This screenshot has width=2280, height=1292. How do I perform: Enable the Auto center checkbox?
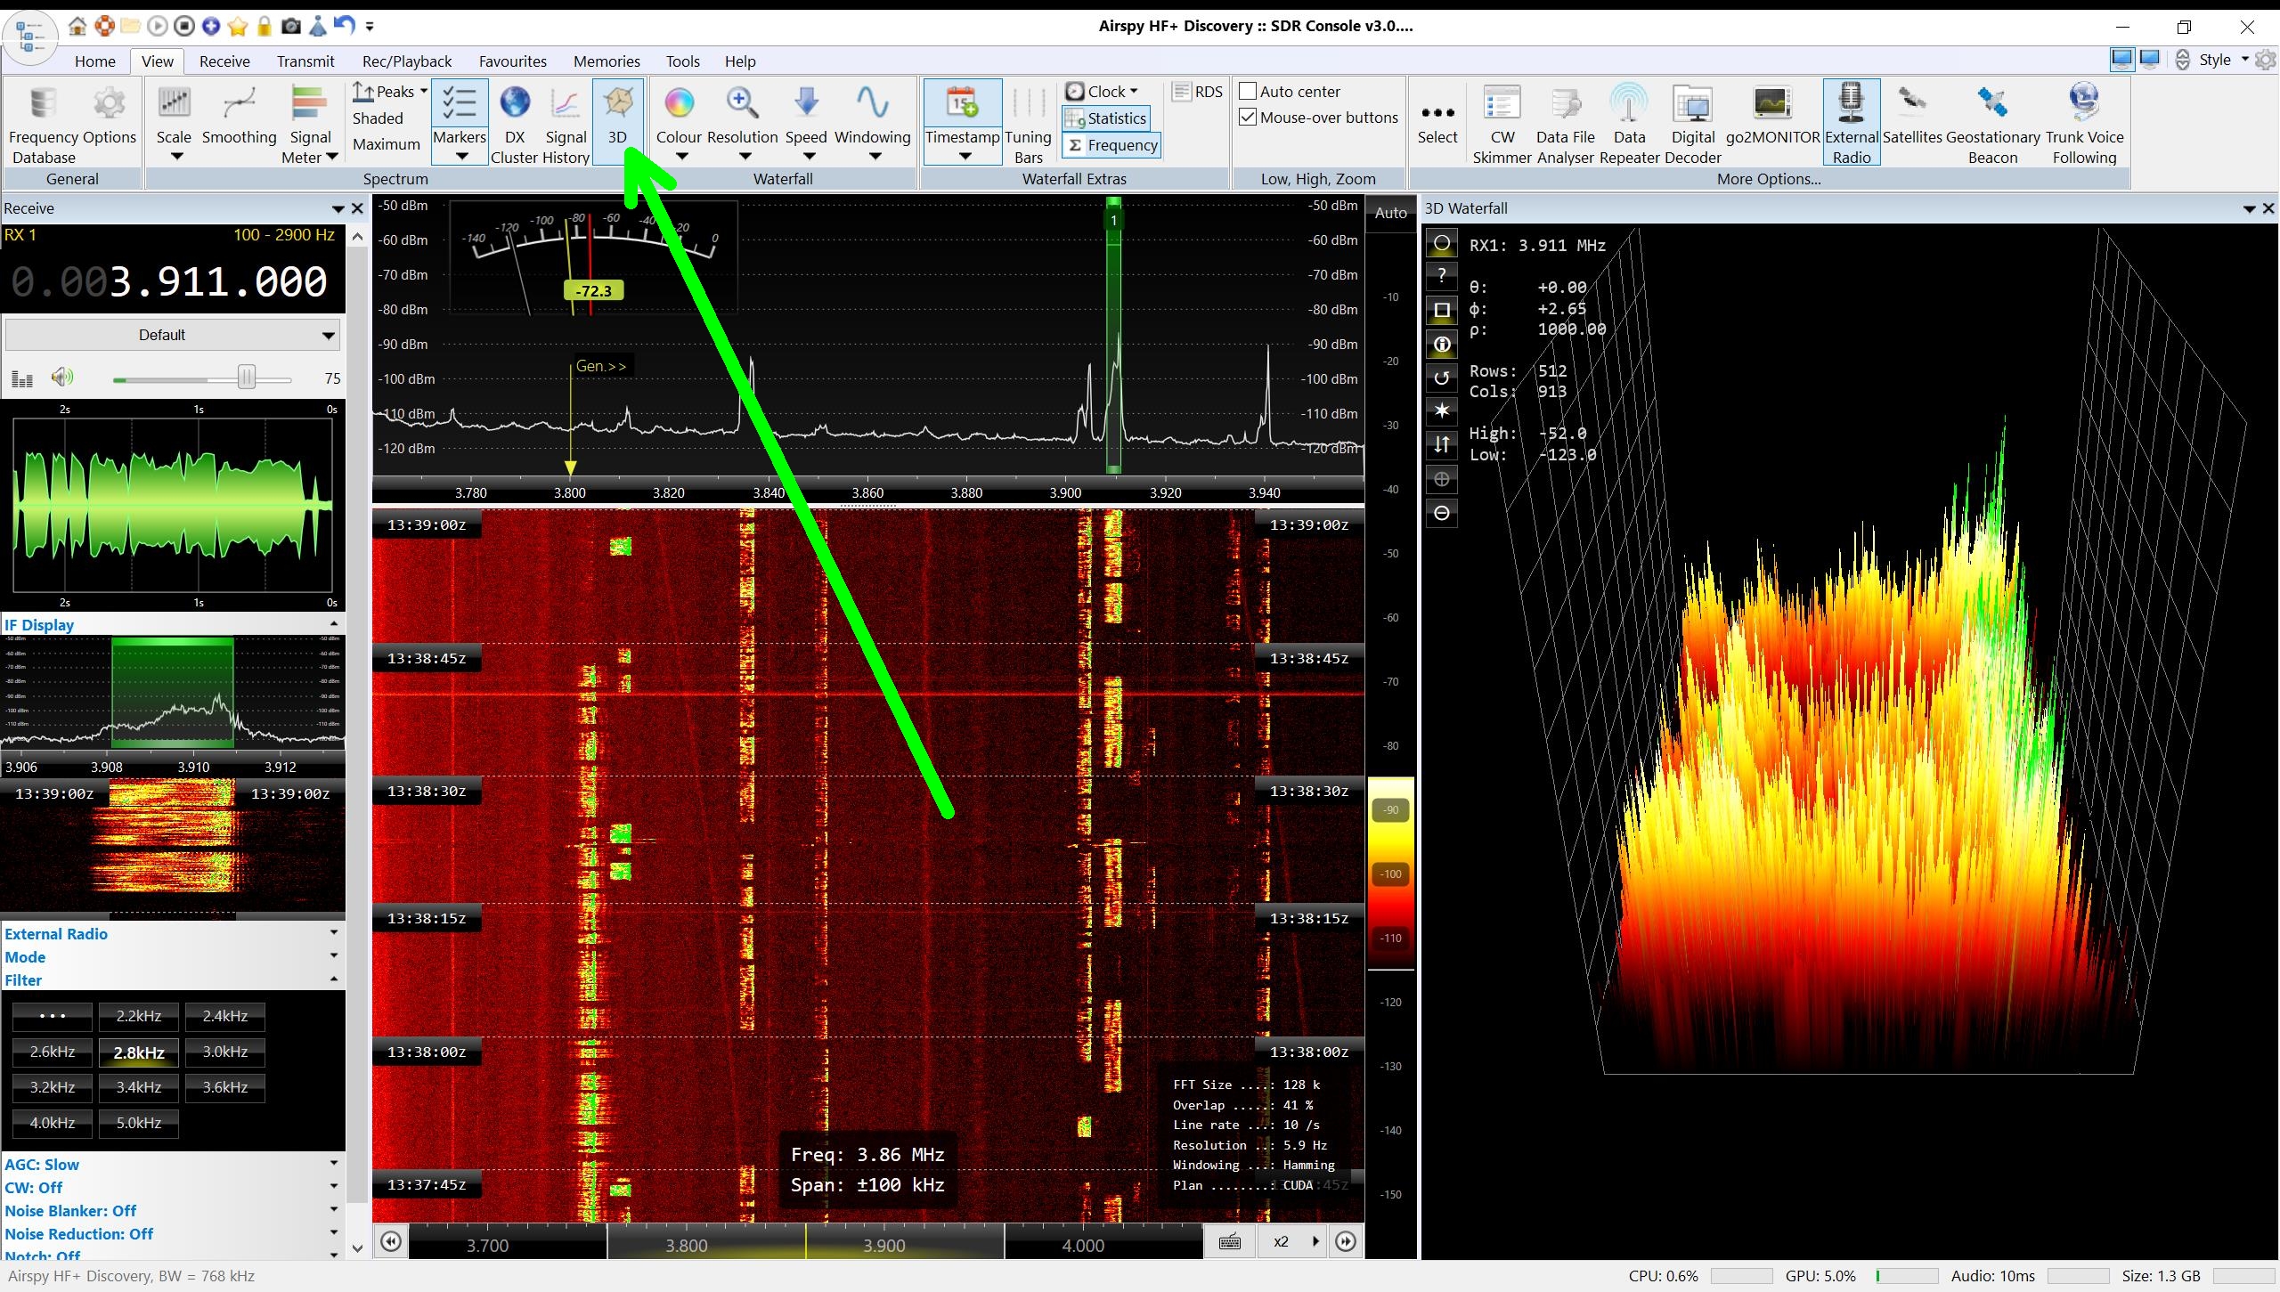pos(1249,91)
